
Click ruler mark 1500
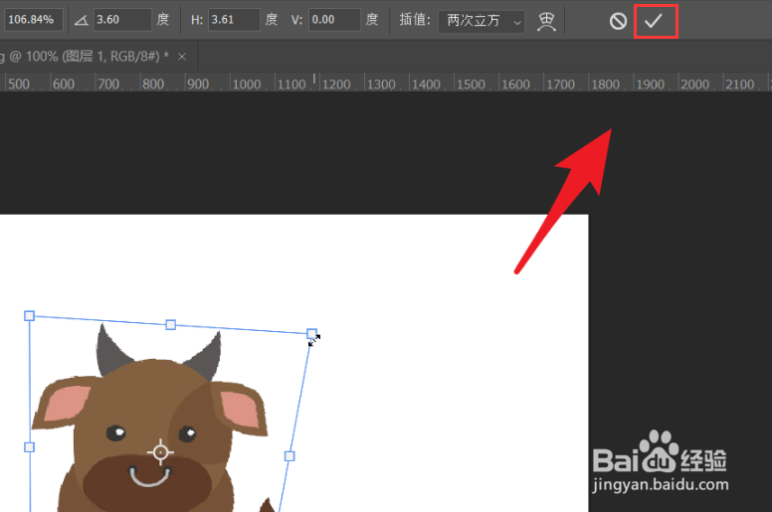pos(472,85)
